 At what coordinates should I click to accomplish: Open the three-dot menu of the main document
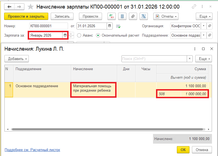[x=202, y=7]
